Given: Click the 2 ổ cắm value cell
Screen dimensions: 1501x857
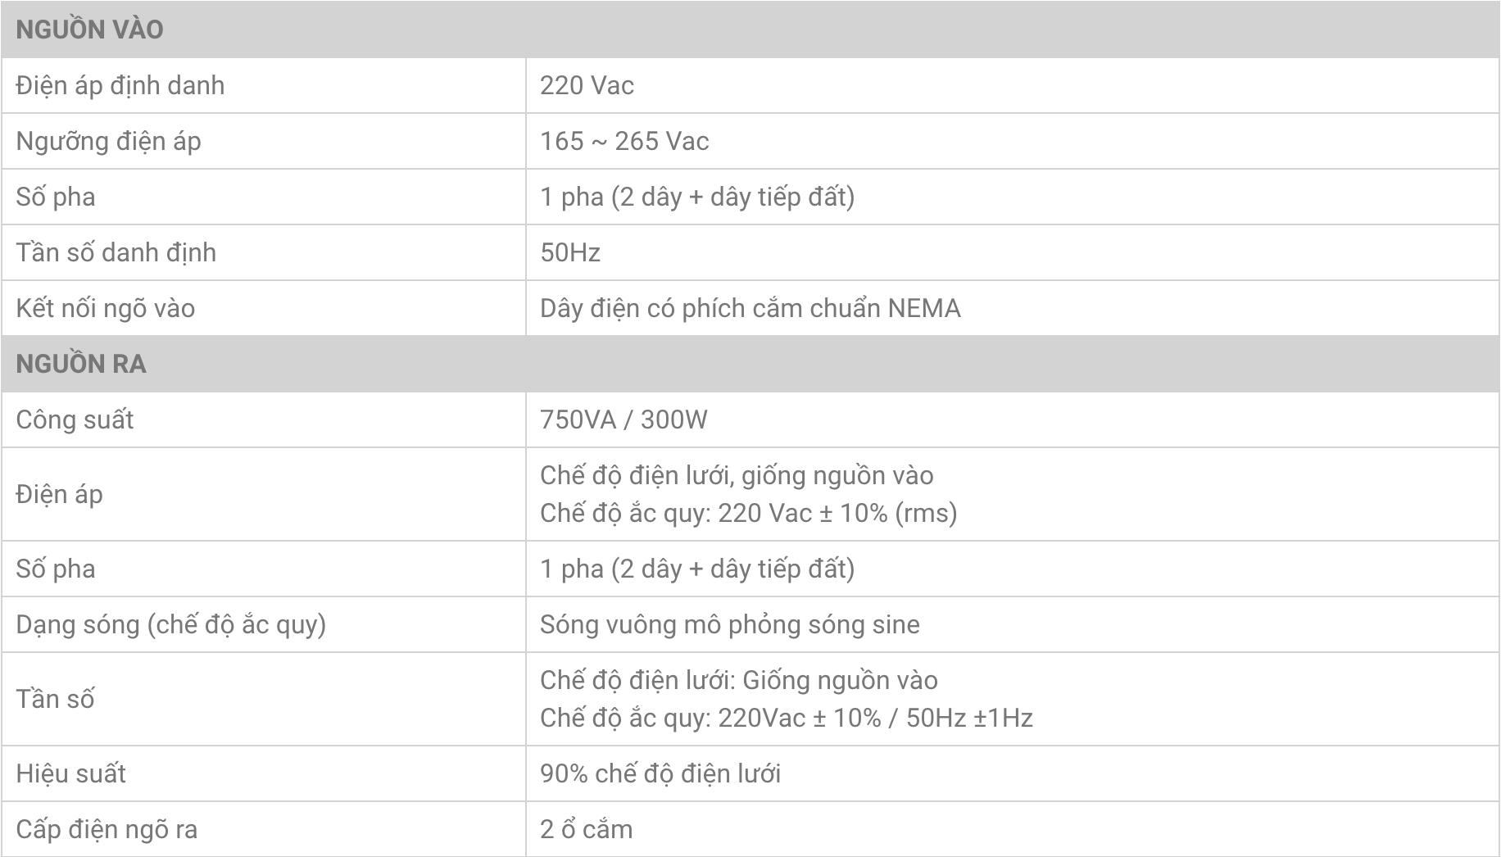Looking at the screenshot, I should pos(586,829).
